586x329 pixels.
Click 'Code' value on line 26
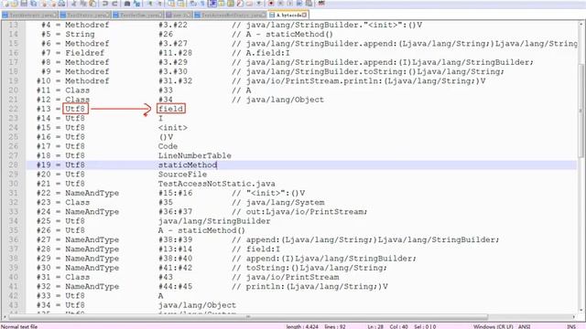click(x=168, y=146)
